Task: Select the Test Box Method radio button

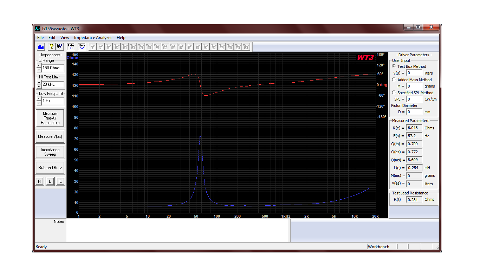Action: click(394, 66)
